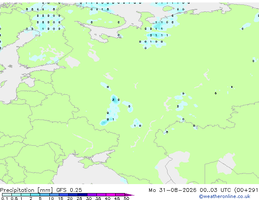Choose the 45–50 dark magenta legend swatch

coord(120,195)
